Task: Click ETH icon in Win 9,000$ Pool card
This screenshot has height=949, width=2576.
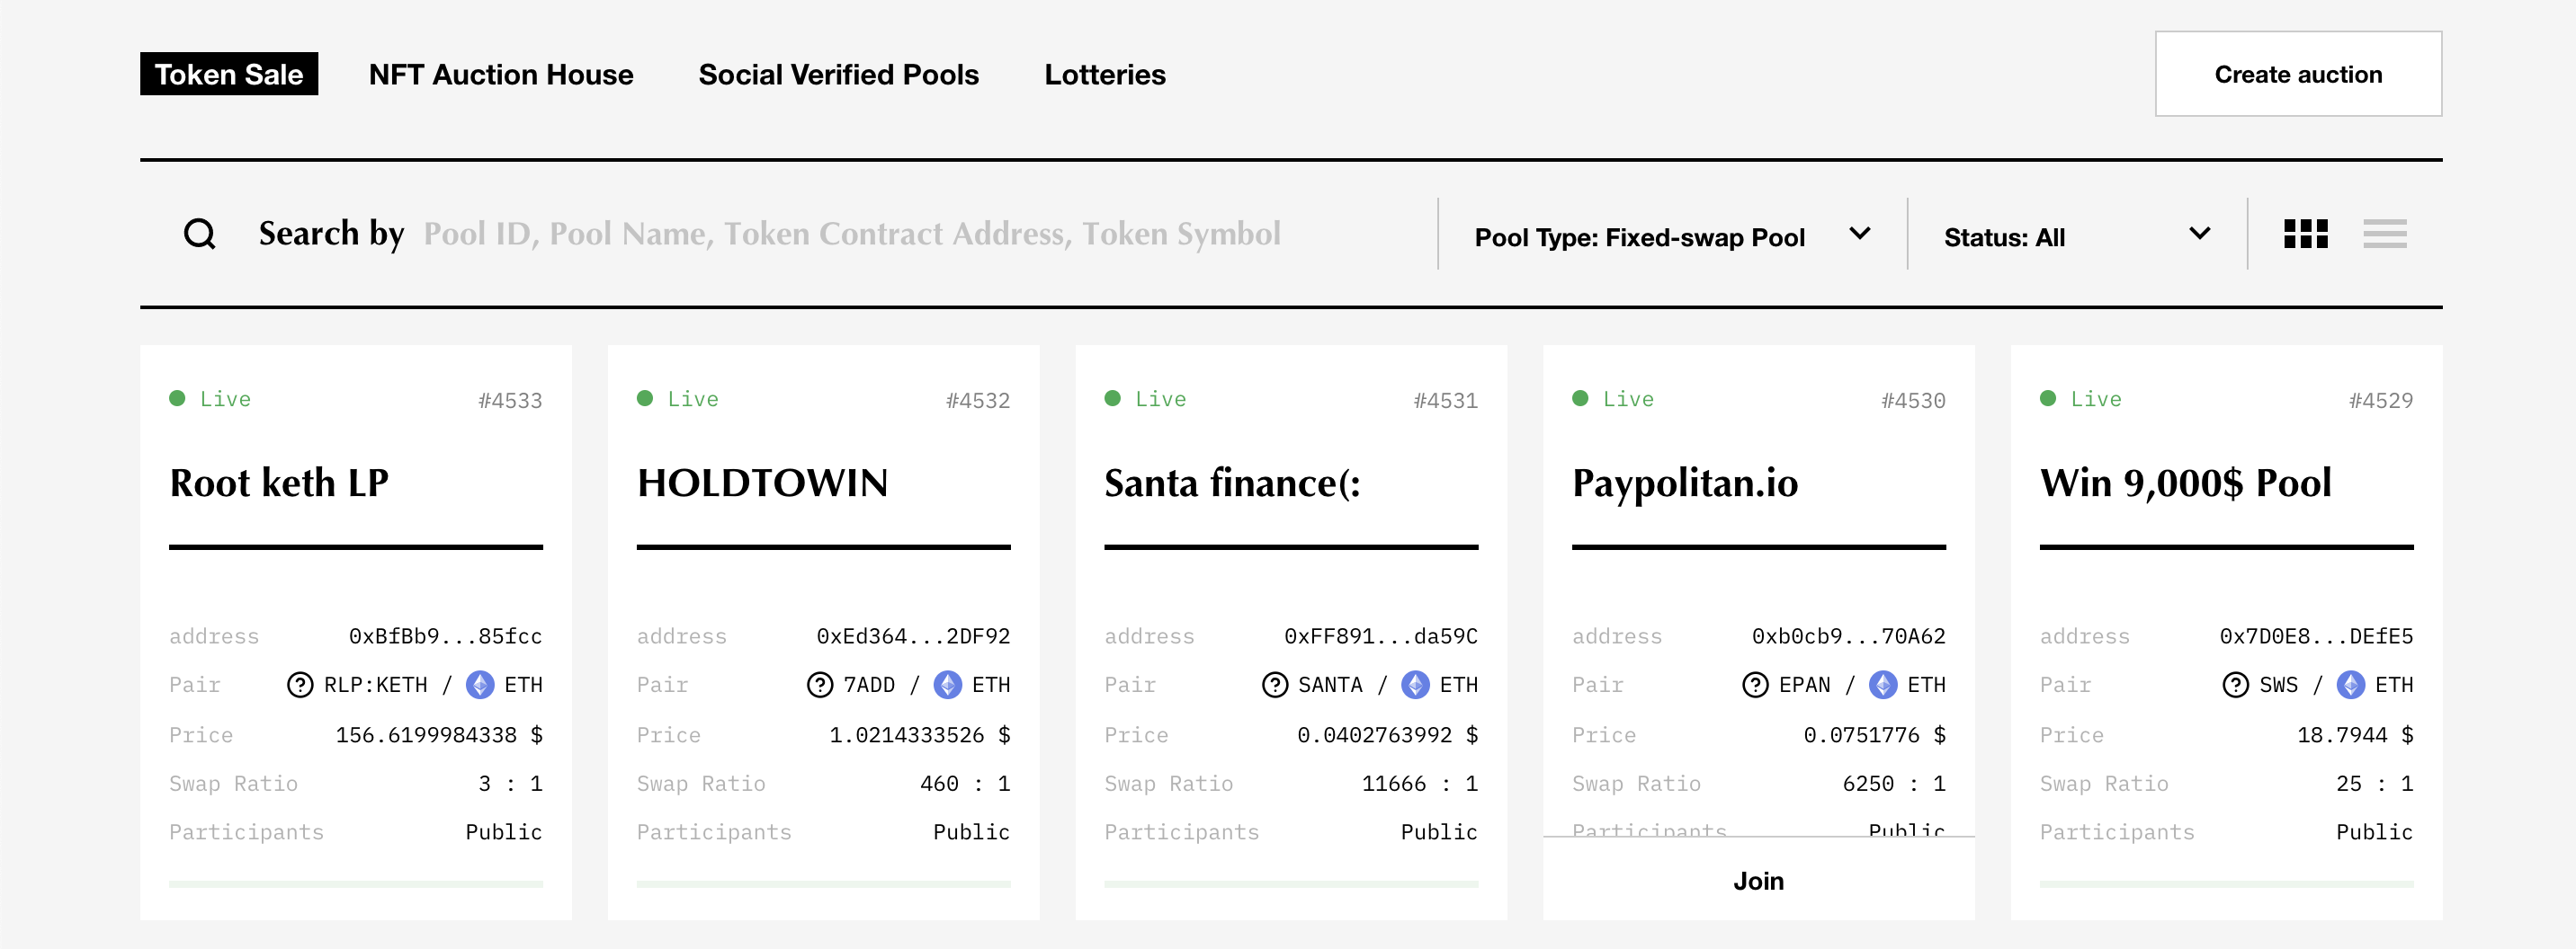Action: pyautogui.click(x=2351, y=684)
